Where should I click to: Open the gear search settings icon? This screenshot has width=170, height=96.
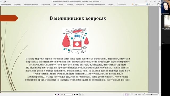coord(149,4)
